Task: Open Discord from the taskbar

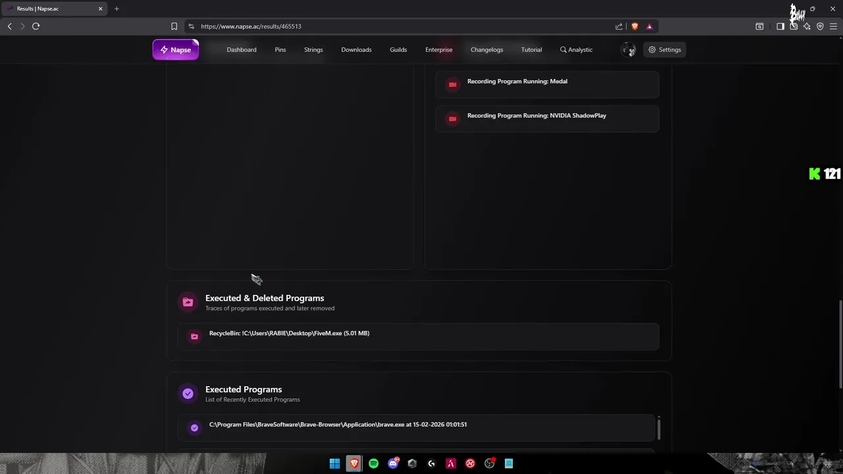Action: 393,463
